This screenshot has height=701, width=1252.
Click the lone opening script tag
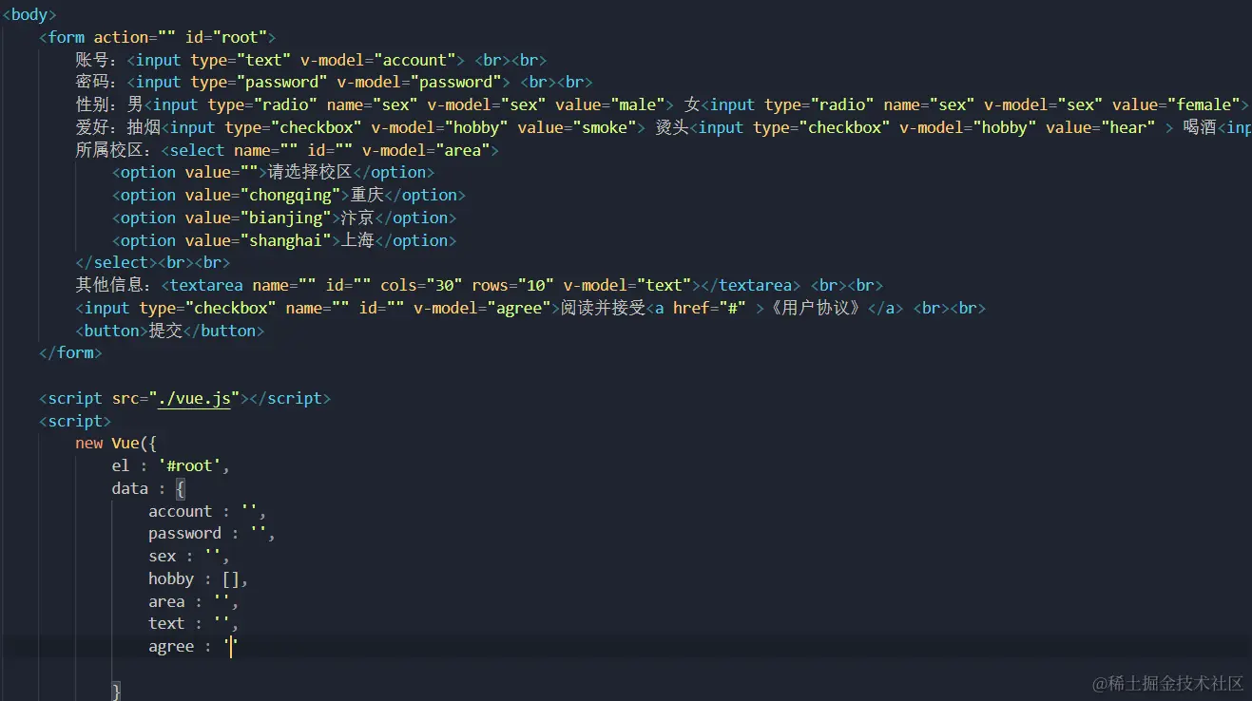tap(75, 422)
